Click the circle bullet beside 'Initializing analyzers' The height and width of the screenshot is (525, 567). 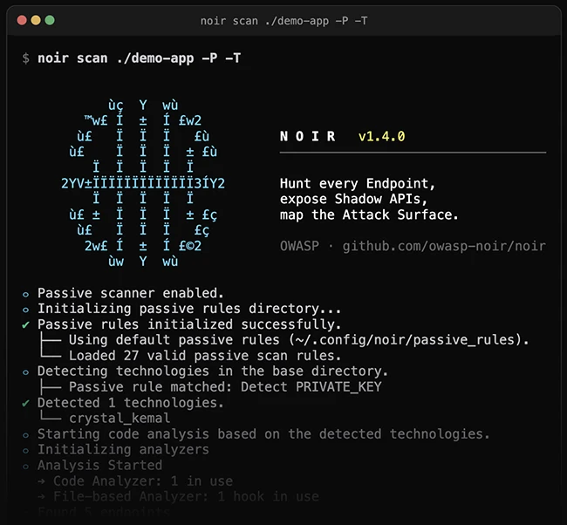[25, 451]
